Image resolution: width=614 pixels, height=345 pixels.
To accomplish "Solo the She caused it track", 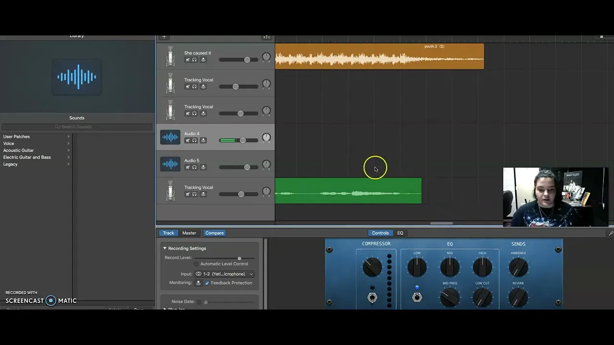I will click(x=194, y=60).
